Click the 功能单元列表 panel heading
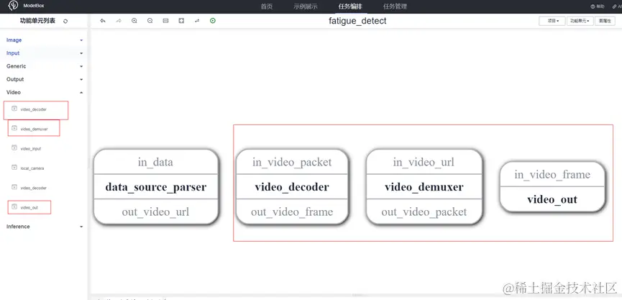This screenshot has height=300, width=622. (37, 21)
